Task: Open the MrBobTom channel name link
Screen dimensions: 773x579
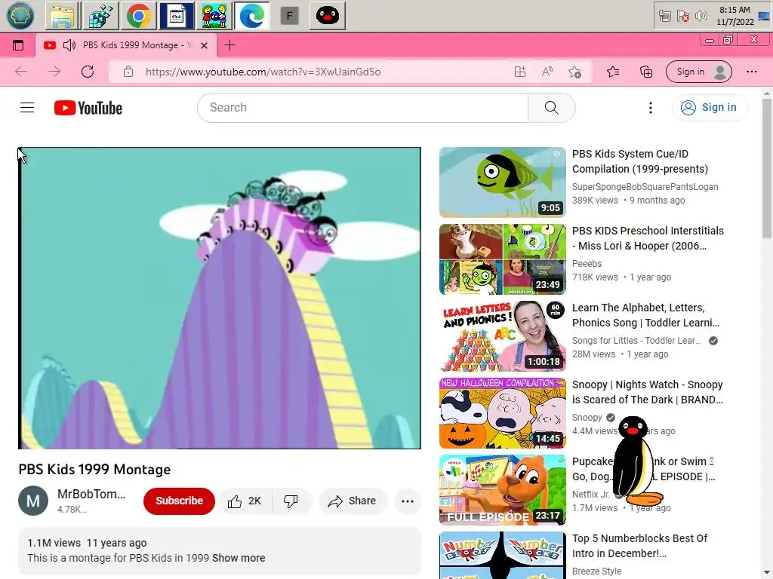Action: [91, 495]
